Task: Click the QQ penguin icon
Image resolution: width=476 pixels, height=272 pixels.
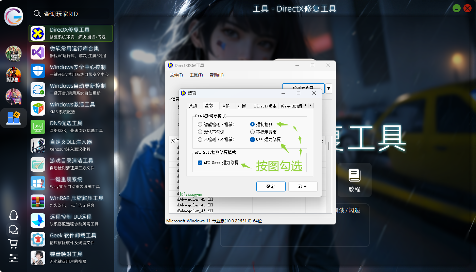Action: [x=13, y=215]
